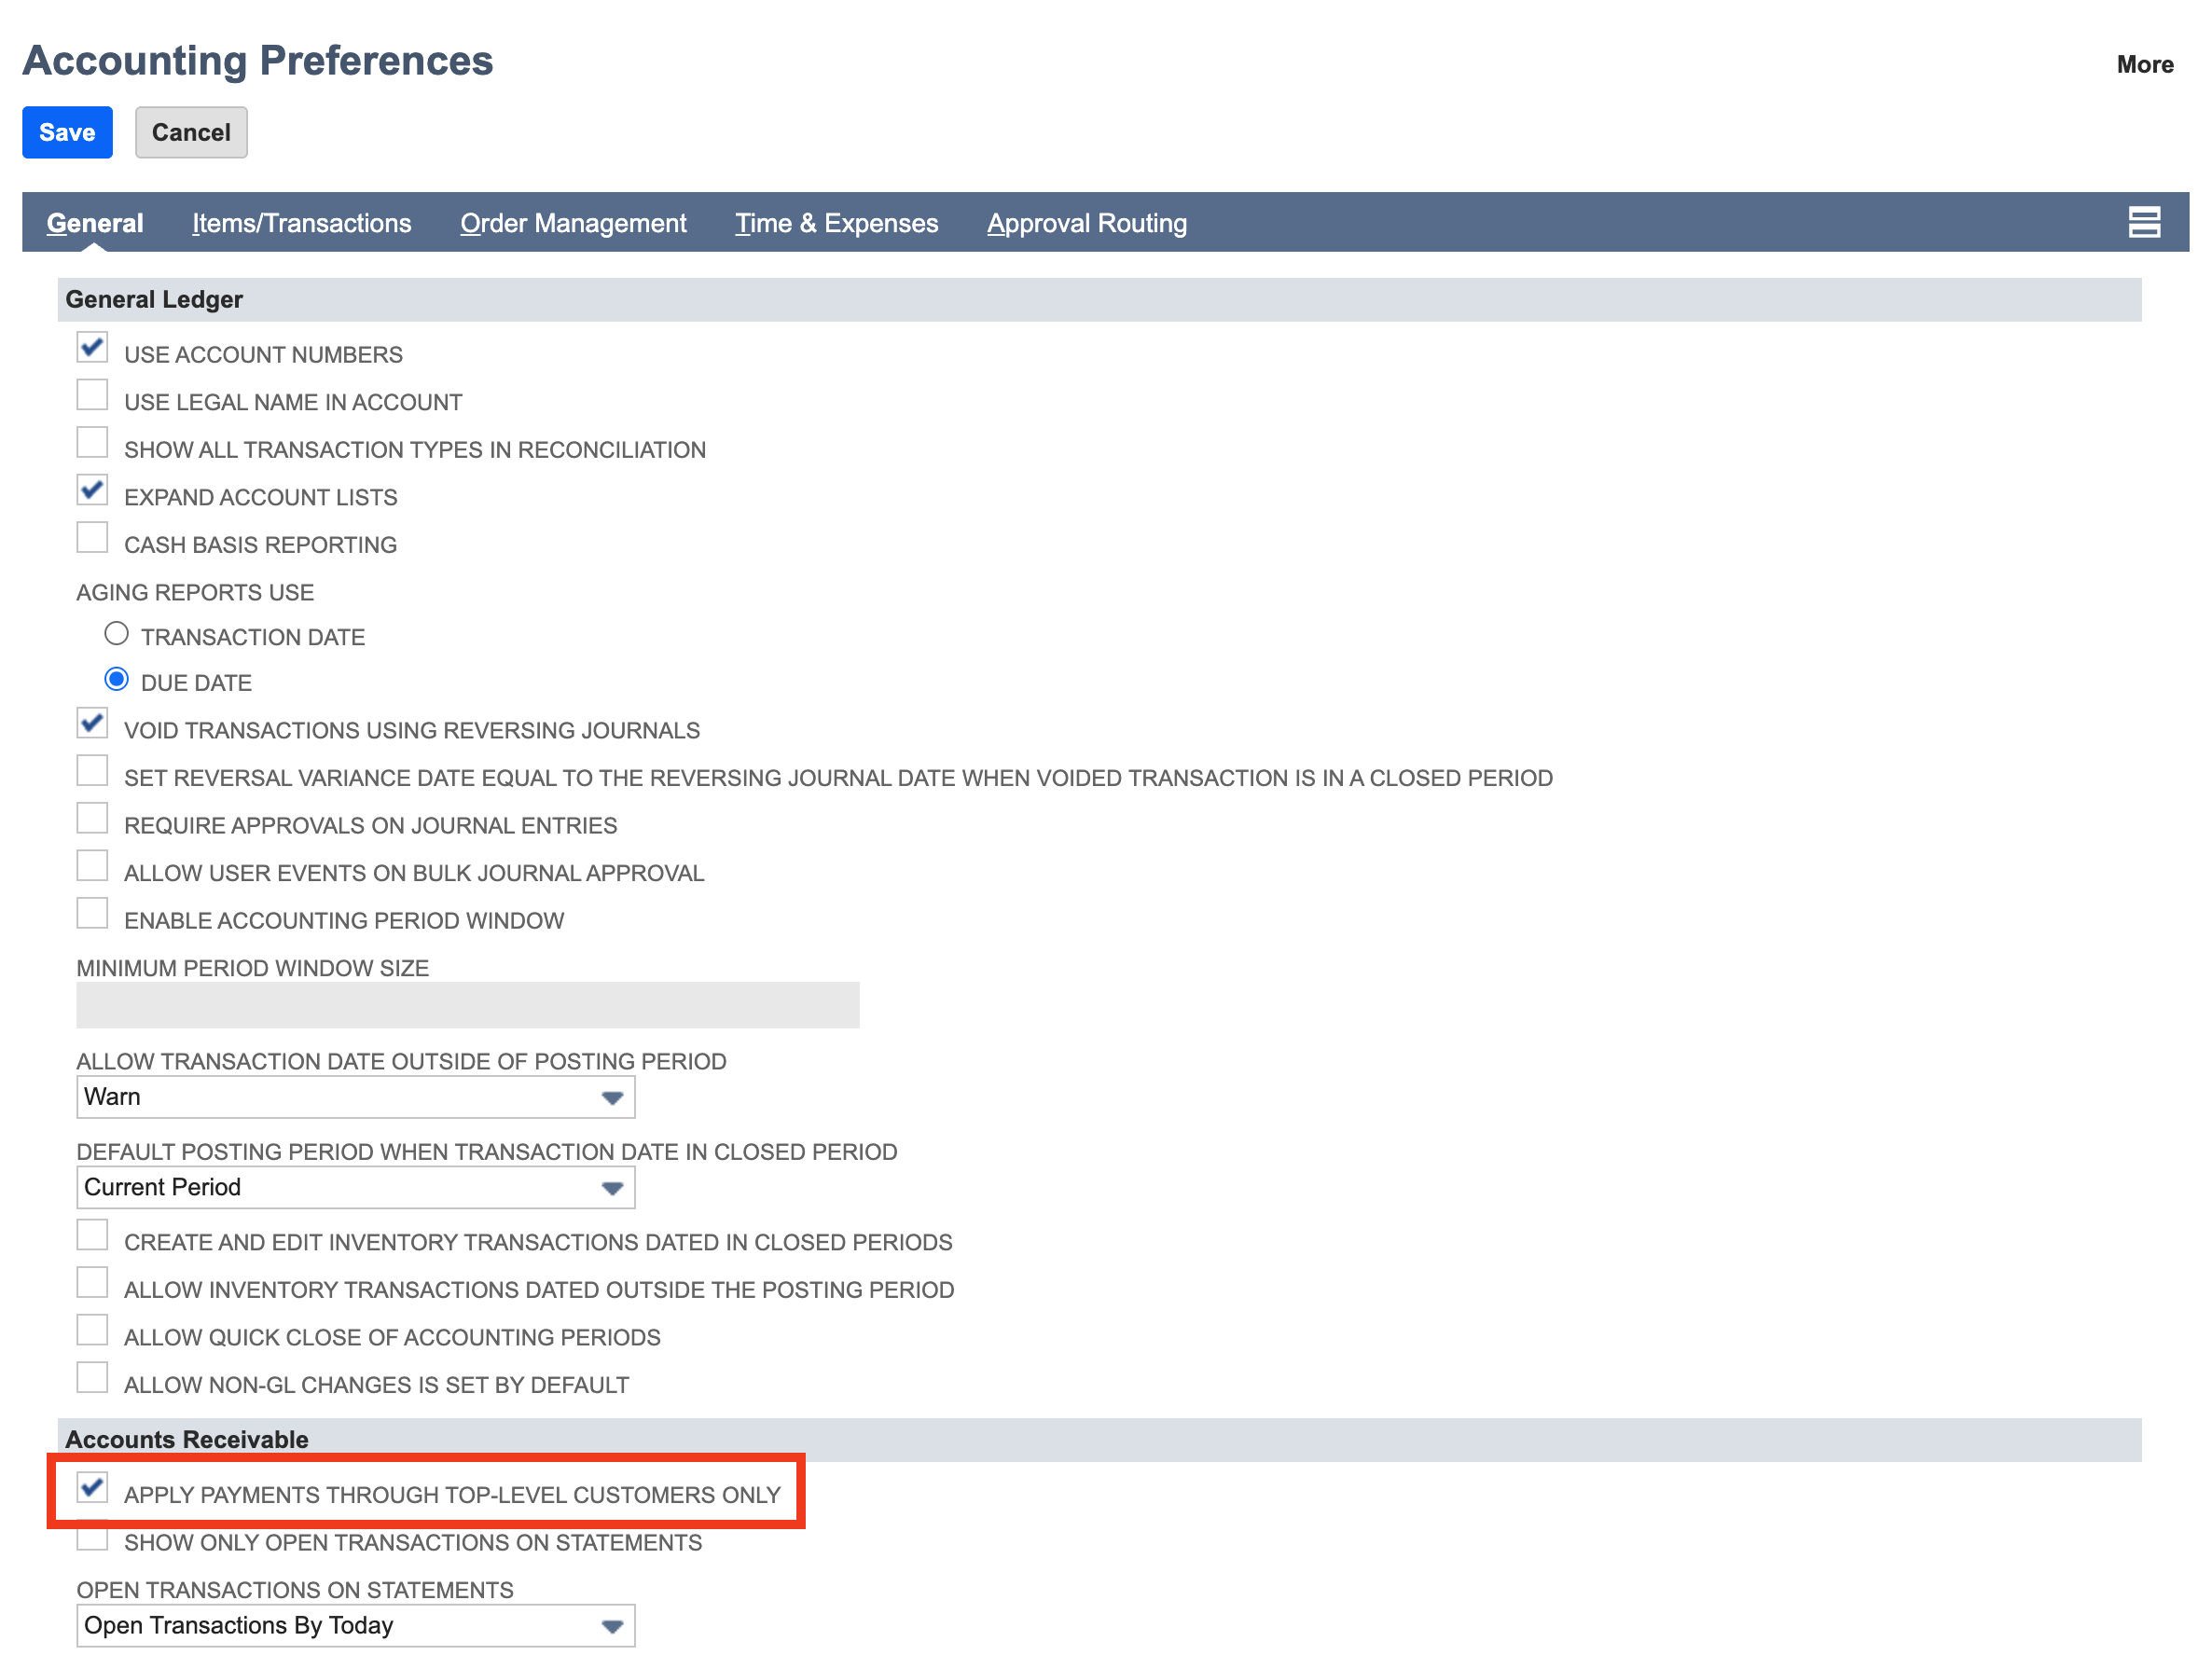Enable Require Approvals on Journal Entries

tap(92, 817)
